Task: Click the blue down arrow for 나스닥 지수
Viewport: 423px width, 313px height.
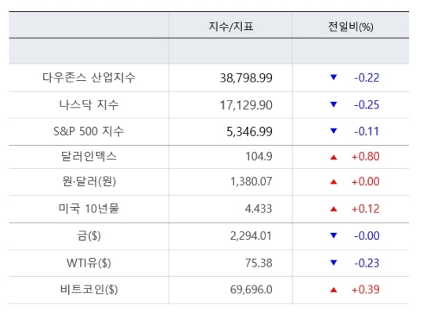Action: point(334,104)
